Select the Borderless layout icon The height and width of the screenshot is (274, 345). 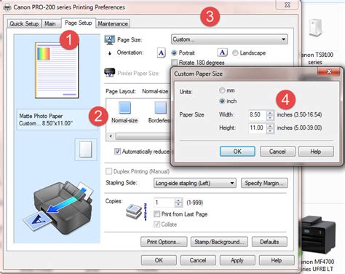tap(161, 107)
